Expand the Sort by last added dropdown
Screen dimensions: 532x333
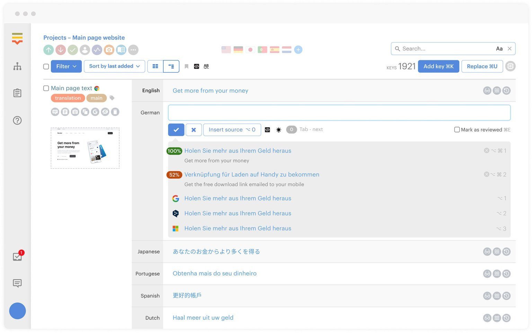point(114,66)
